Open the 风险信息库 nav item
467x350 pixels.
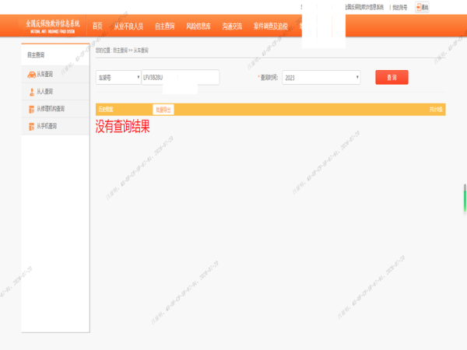click(198, 26)
